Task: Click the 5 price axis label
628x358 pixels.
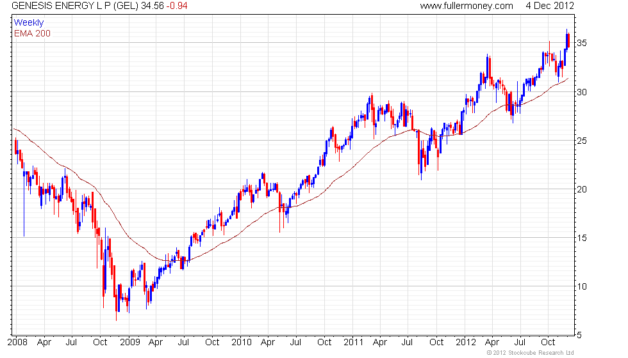Action: [579, 335]
